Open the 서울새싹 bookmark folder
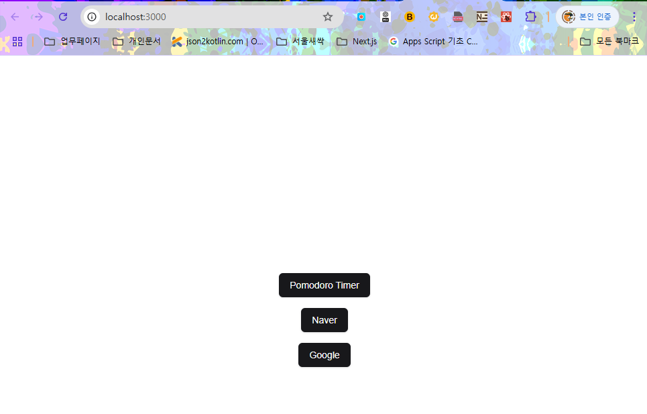Viewport: 647px width, 414px height. tap(300, 42)
